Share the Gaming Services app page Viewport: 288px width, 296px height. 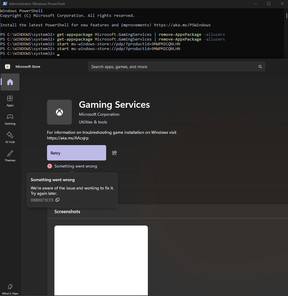click(x=114, y=153)
